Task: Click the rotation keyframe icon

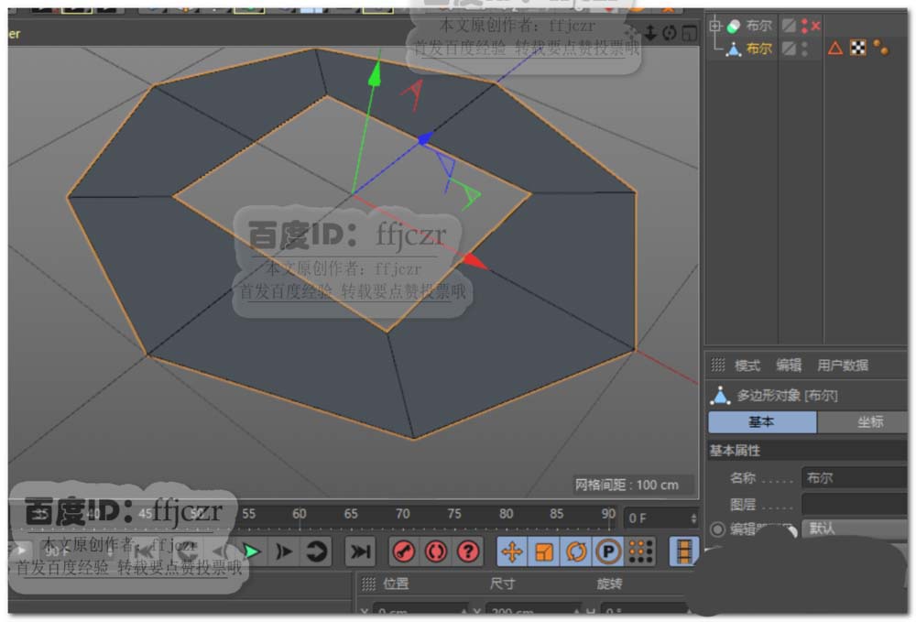Action: 576,551
